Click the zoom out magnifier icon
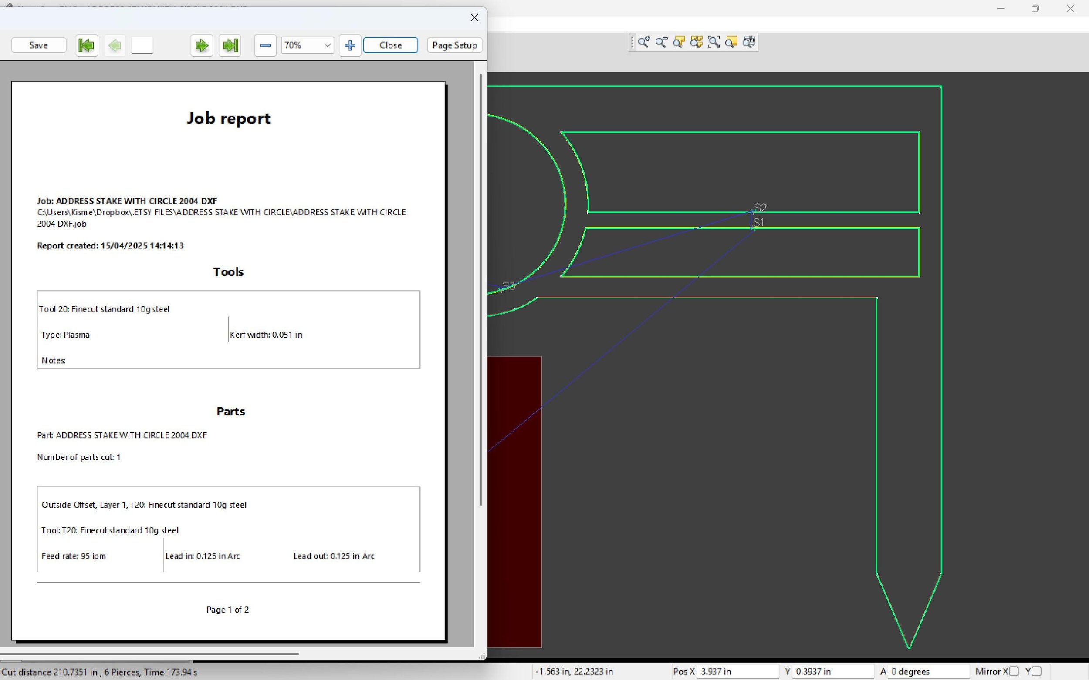1089x680 pixels. [x=661, y=42]
